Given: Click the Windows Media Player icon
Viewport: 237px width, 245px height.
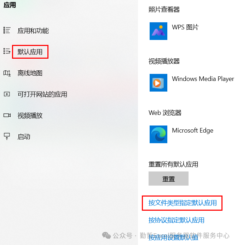Looking at the screenshot, I should [158, 83].
